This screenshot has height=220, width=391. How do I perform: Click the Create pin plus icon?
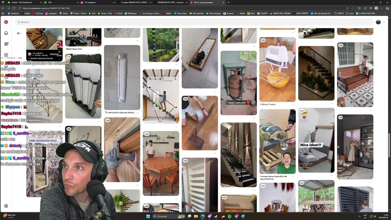coord(6,55)
